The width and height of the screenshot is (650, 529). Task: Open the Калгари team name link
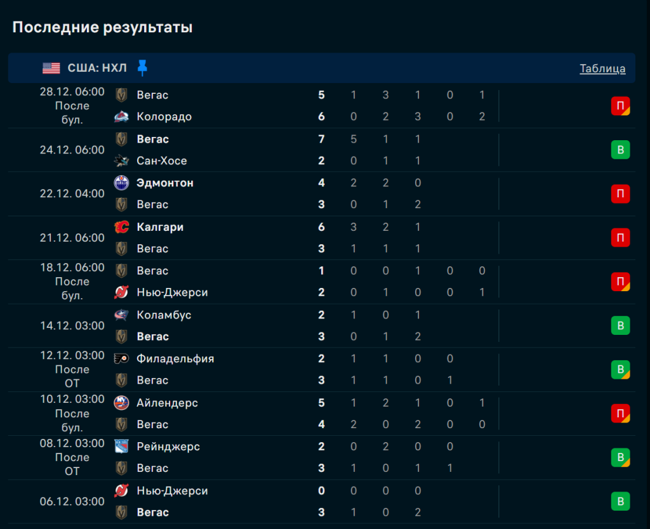pos(160,226)
